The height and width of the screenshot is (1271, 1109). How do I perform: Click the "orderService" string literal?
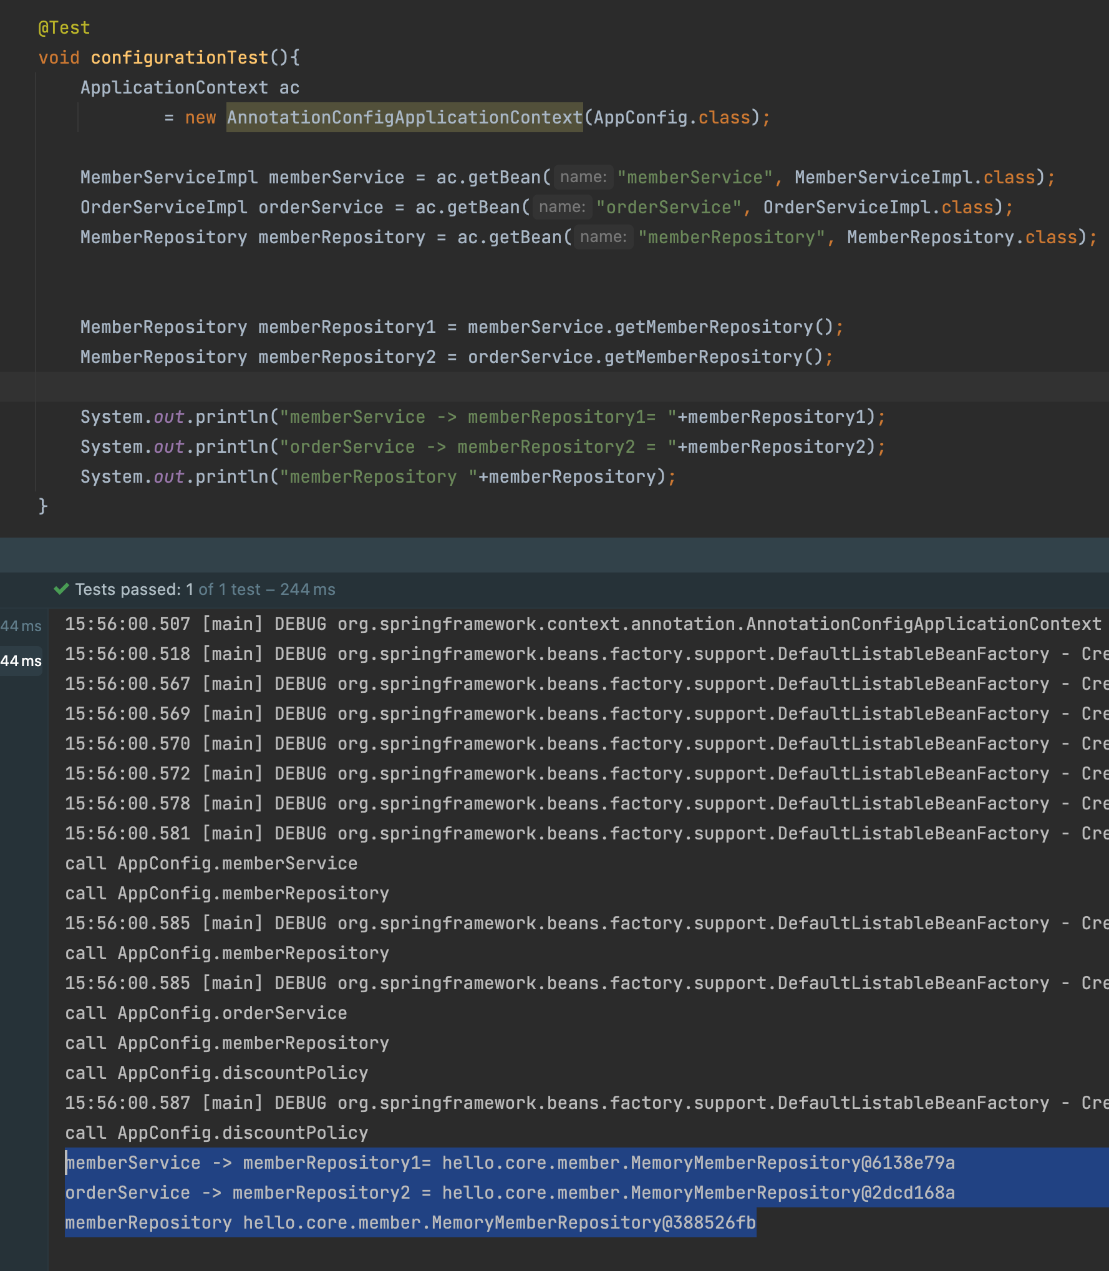coord(669,208)
